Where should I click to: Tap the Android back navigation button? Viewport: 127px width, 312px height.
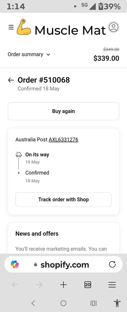33,303
